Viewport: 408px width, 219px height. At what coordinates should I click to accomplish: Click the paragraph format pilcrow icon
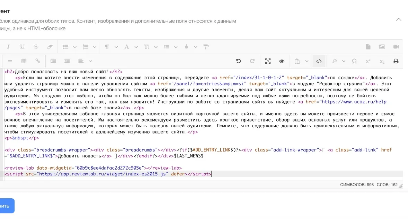click(x=107, y=47)
